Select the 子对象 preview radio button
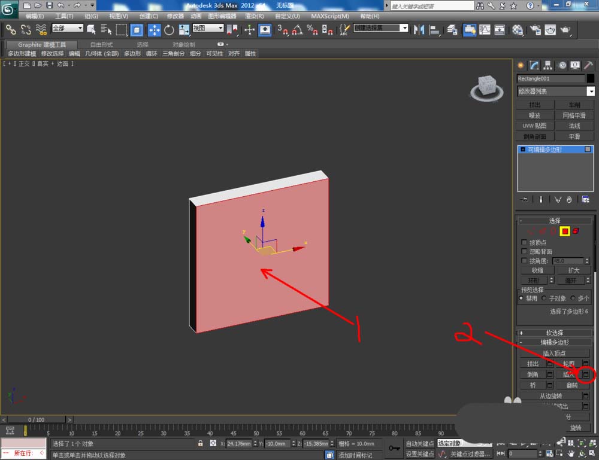Viewport: 599px width, 460px height. [544, 298]
